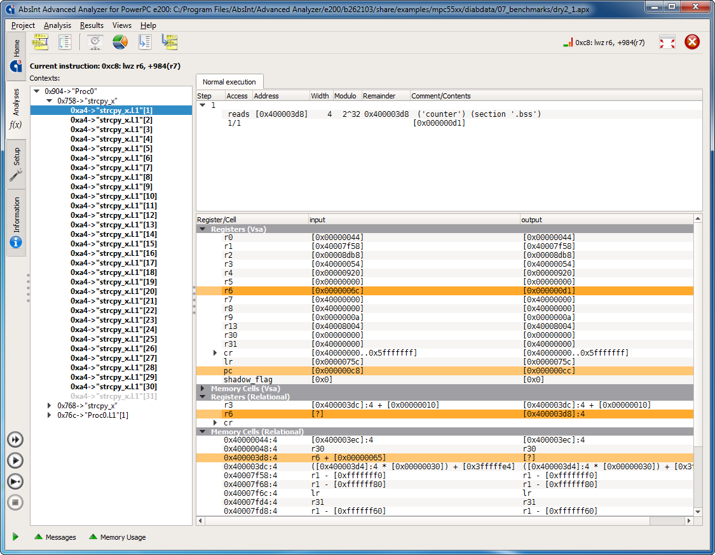Click the stopwatch presentation toolbar icon

95,43
